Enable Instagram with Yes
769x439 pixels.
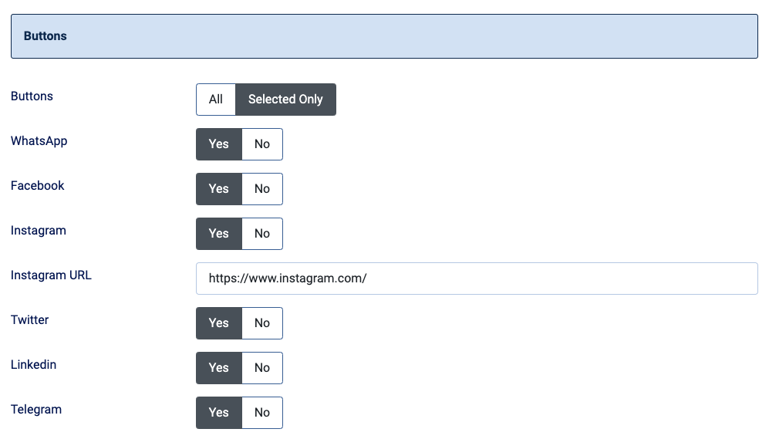click(219, 234)
